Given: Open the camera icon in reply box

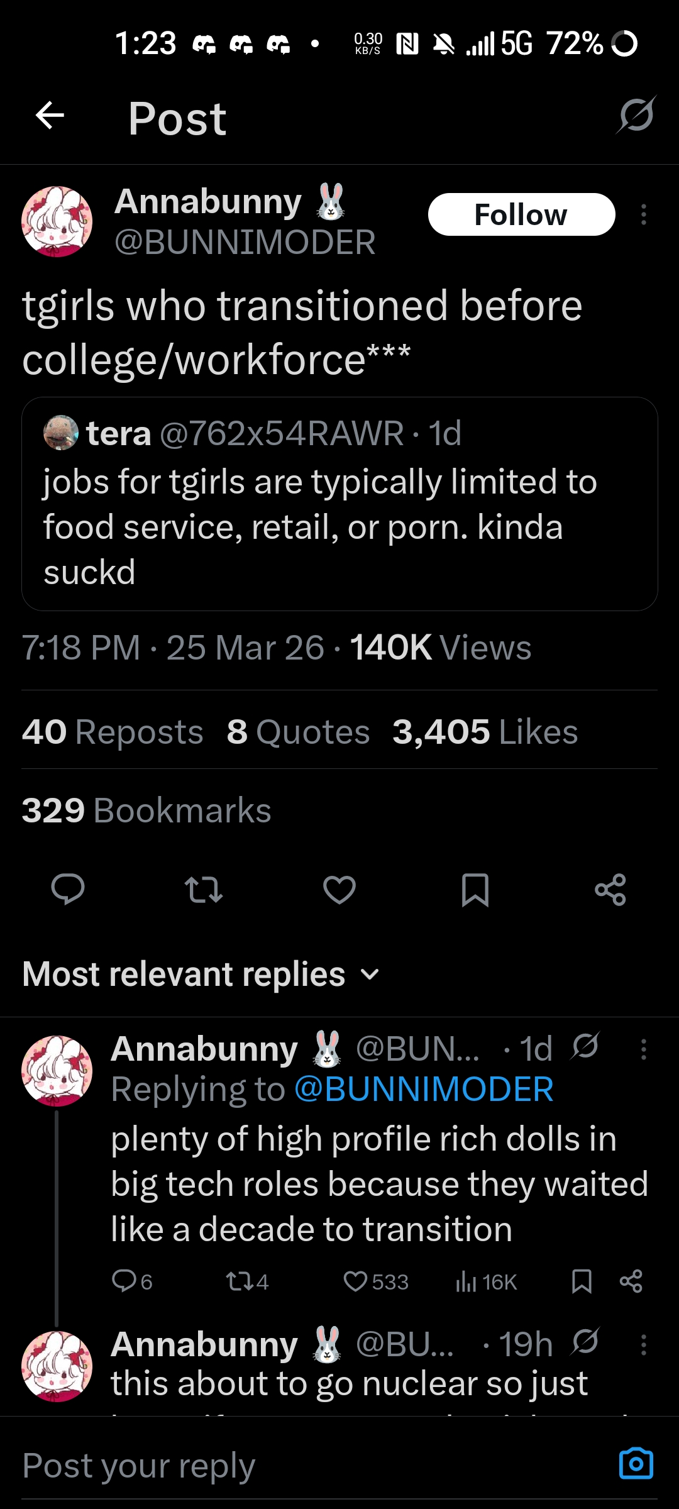Looking at the screenshot, I should click(x=636, y=1464).
